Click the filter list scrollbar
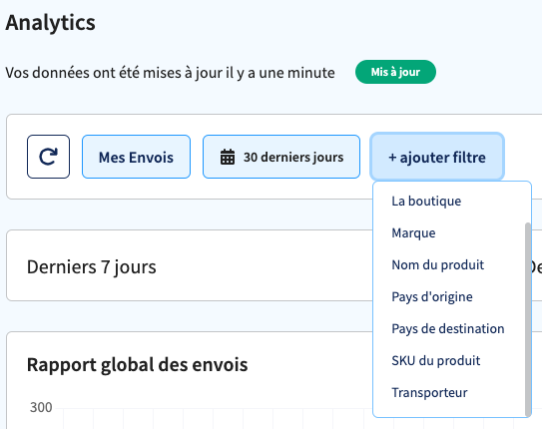This screenshot has width=542, height=429. 527,319
